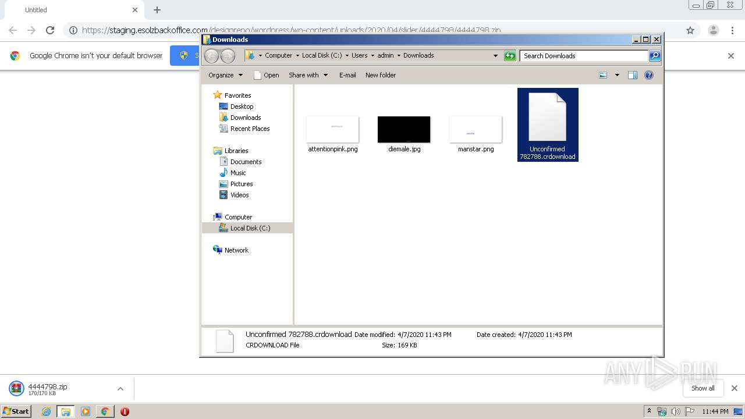
Task: Expand address bar history dropdown arrow
Action: pyautogui.click(x=495, y=56)
